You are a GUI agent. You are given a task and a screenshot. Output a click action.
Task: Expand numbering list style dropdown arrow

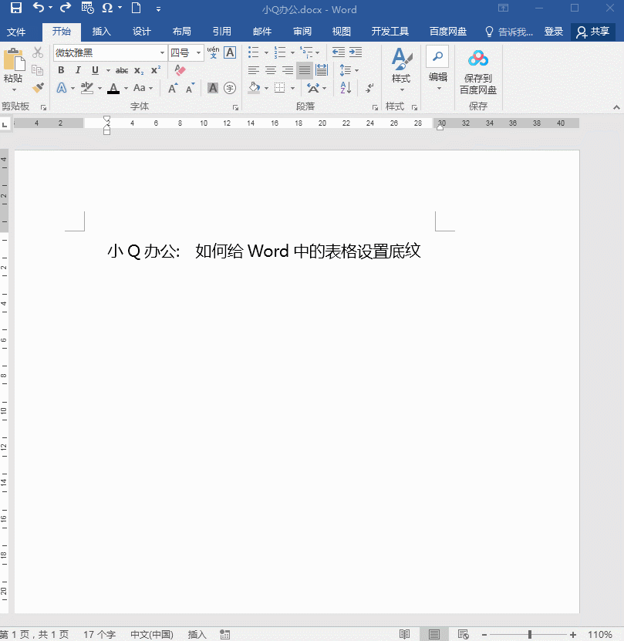[292, 52]
